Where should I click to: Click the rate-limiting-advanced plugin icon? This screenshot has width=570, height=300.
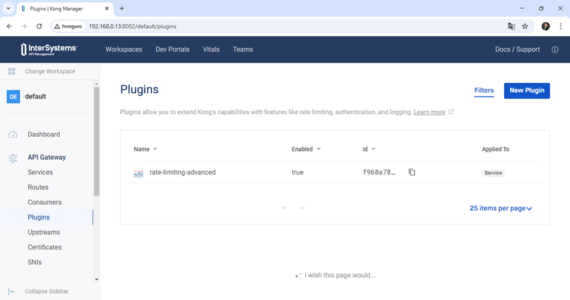click(x=138, y=173)
